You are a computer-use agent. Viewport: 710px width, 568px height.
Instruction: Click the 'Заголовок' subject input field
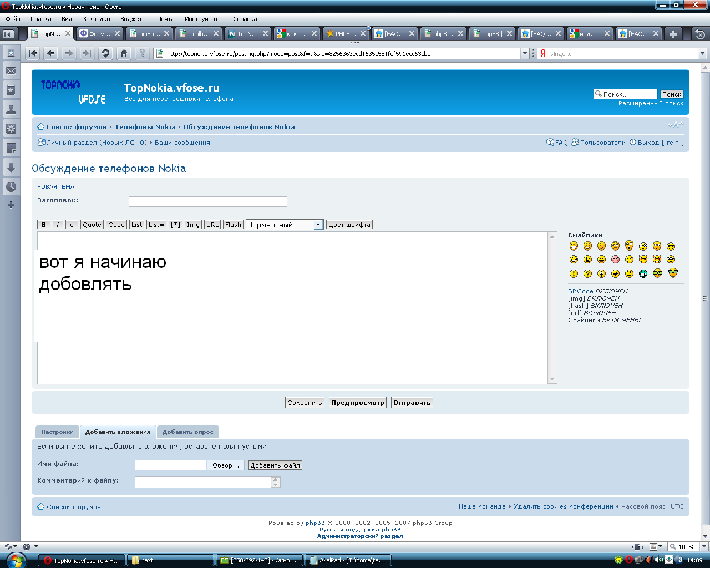207,201
